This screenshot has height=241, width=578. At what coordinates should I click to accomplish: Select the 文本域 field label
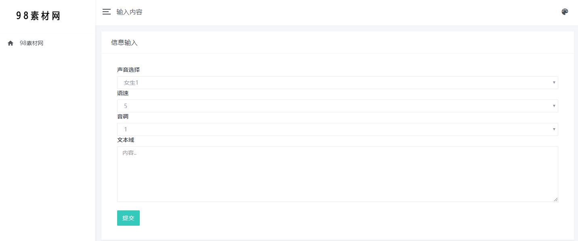pyautogui.click(x=126, y=140)
